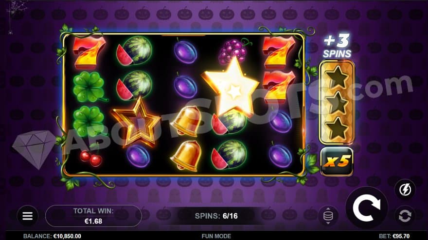This screenshot has width=428, height=240.
Task: Click the bottom star in the star collector
Action: tap(337, 128)
